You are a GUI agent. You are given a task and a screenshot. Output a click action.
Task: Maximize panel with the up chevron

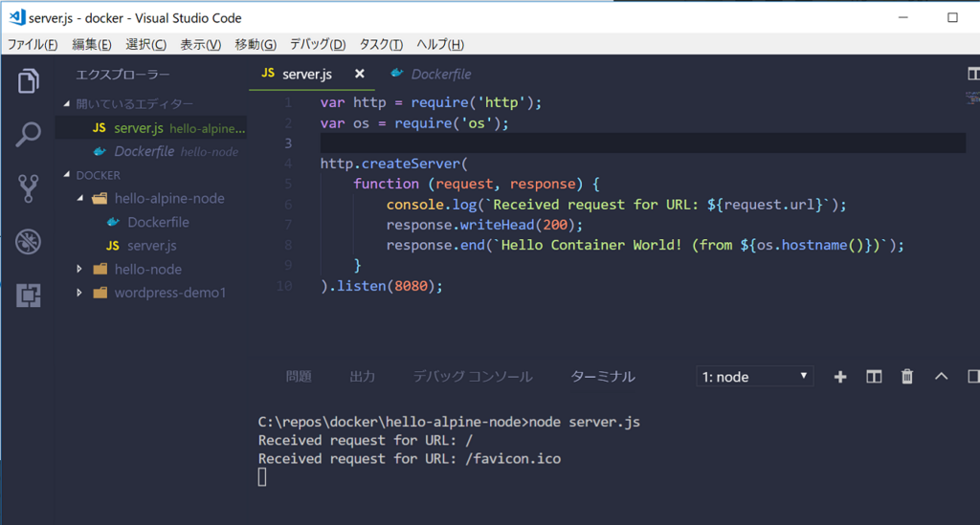pos(942,377)
